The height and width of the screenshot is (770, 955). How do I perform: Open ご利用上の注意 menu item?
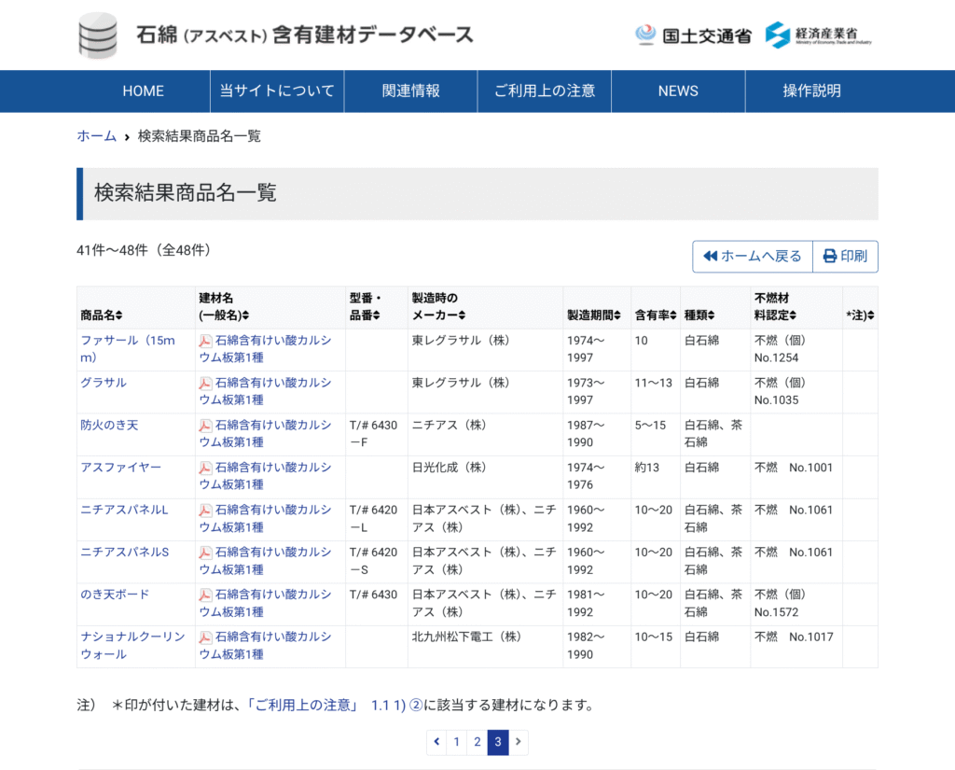545,91
